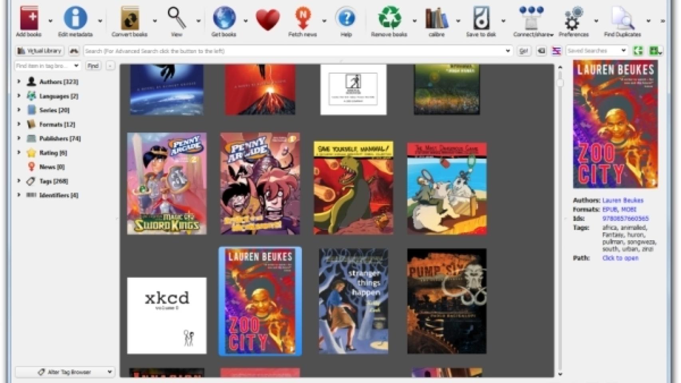Click the Add books icon
Image resolution: width=681 pixels, height=383 pixels.
tap(29, 19)
